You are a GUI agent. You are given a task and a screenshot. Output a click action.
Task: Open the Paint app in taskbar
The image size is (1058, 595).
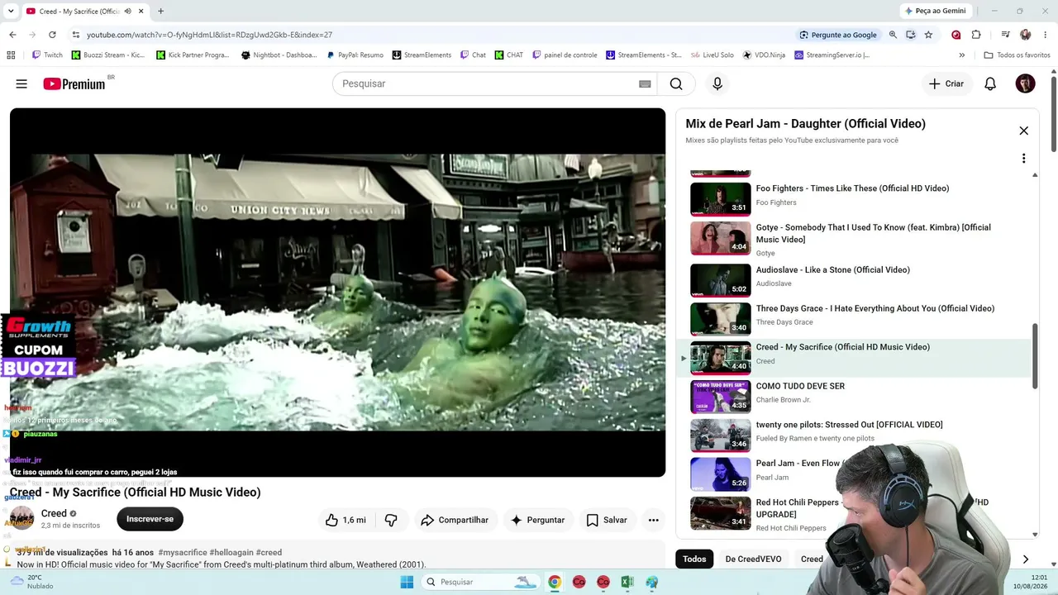(x=652, y=582)
